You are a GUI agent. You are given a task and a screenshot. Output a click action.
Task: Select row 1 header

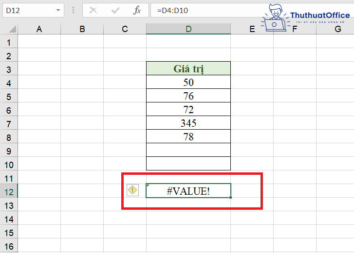tap(9, 42)
